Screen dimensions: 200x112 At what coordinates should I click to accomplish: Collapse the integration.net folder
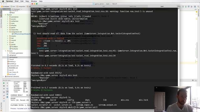8,32
